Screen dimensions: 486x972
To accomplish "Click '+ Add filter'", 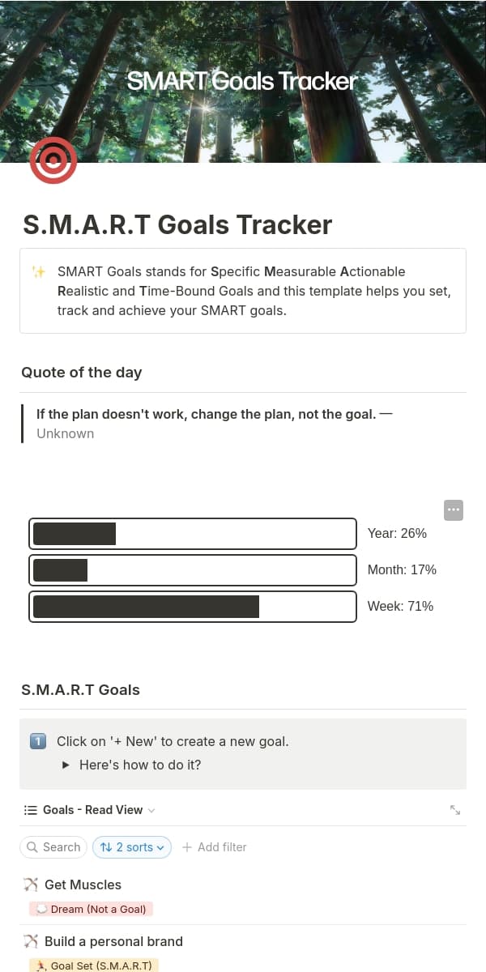I will [x=214, y=846].
